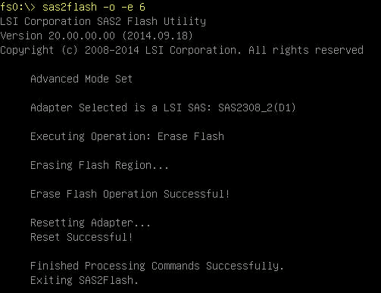Click Executing Operation: Erase Flash line
The height and width of the screenshot is (293, 381).
point(127,136)
